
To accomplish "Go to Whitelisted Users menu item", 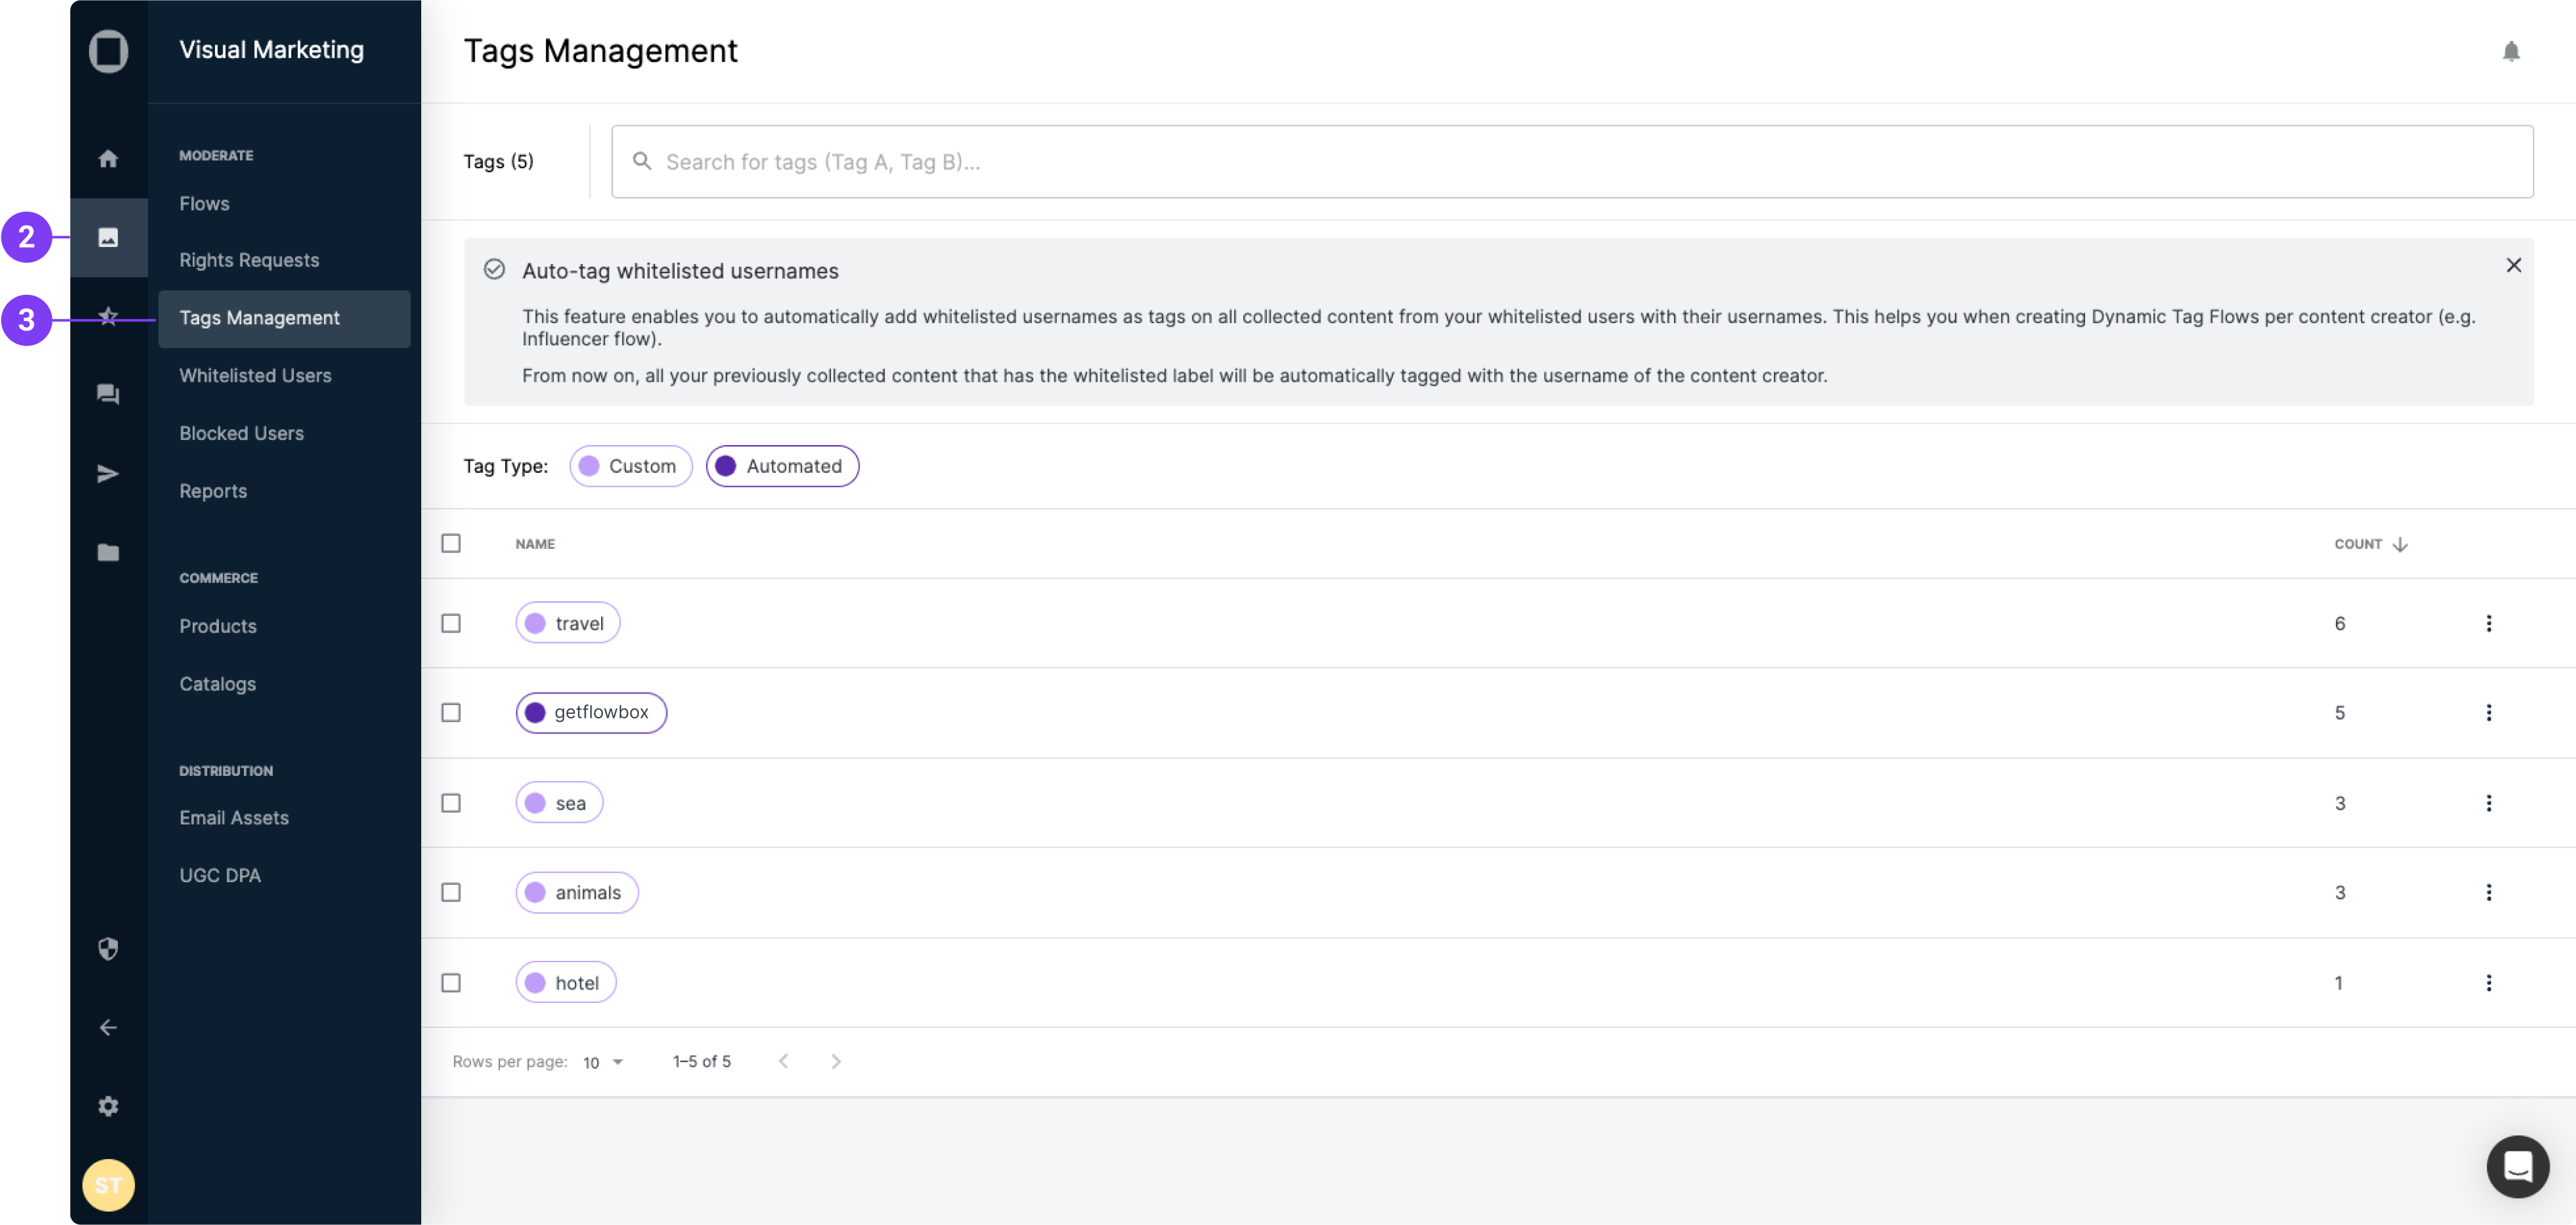I will click(x=255, y=375).
